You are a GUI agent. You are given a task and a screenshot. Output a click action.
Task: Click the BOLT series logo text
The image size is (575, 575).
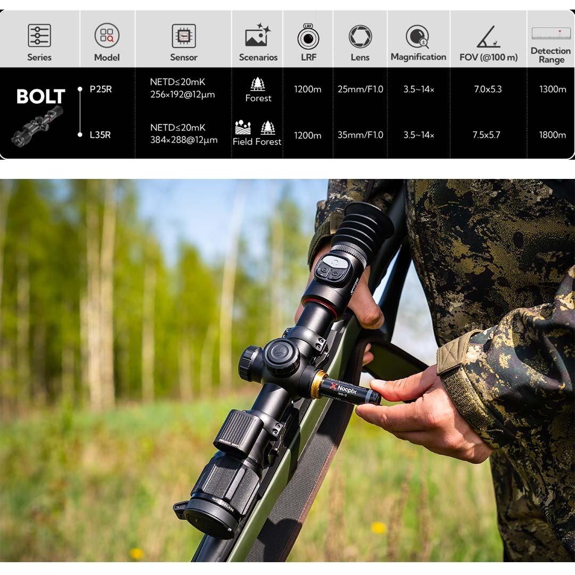40,96
